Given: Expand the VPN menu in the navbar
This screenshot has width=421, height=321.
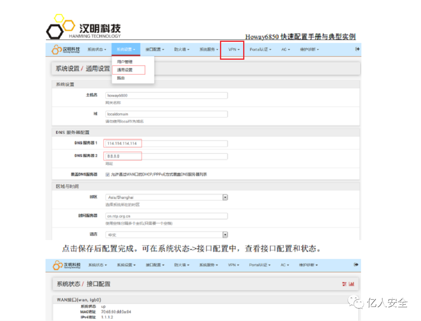Looking at the screenshot, I should [x=232, y=50].
